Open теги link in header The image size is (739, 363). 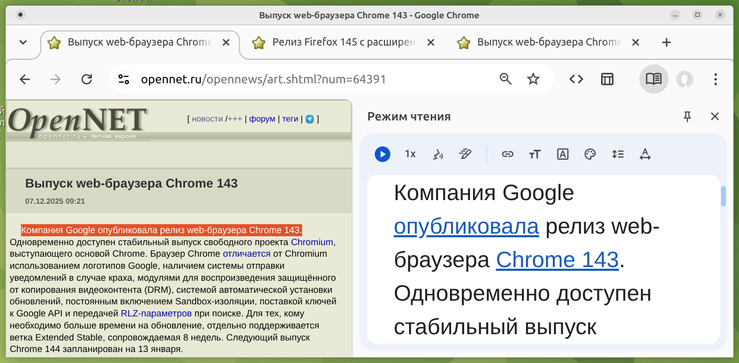click(290, 119)
